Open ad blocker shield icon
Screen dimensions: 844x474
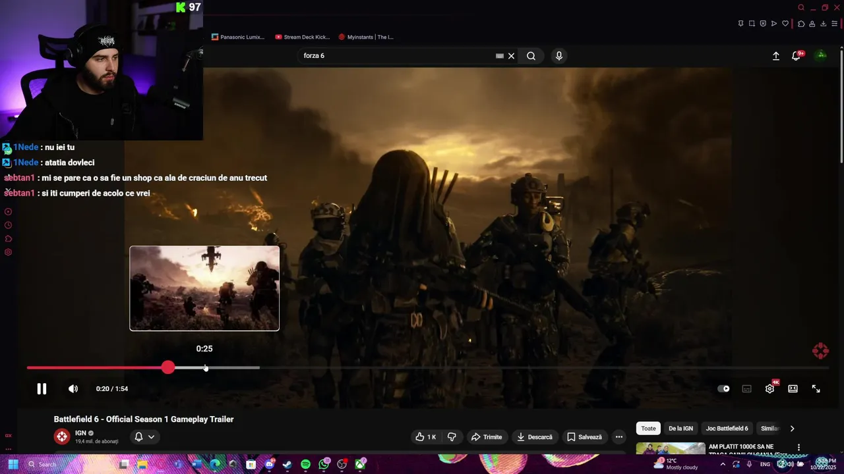tap(763, 24)
